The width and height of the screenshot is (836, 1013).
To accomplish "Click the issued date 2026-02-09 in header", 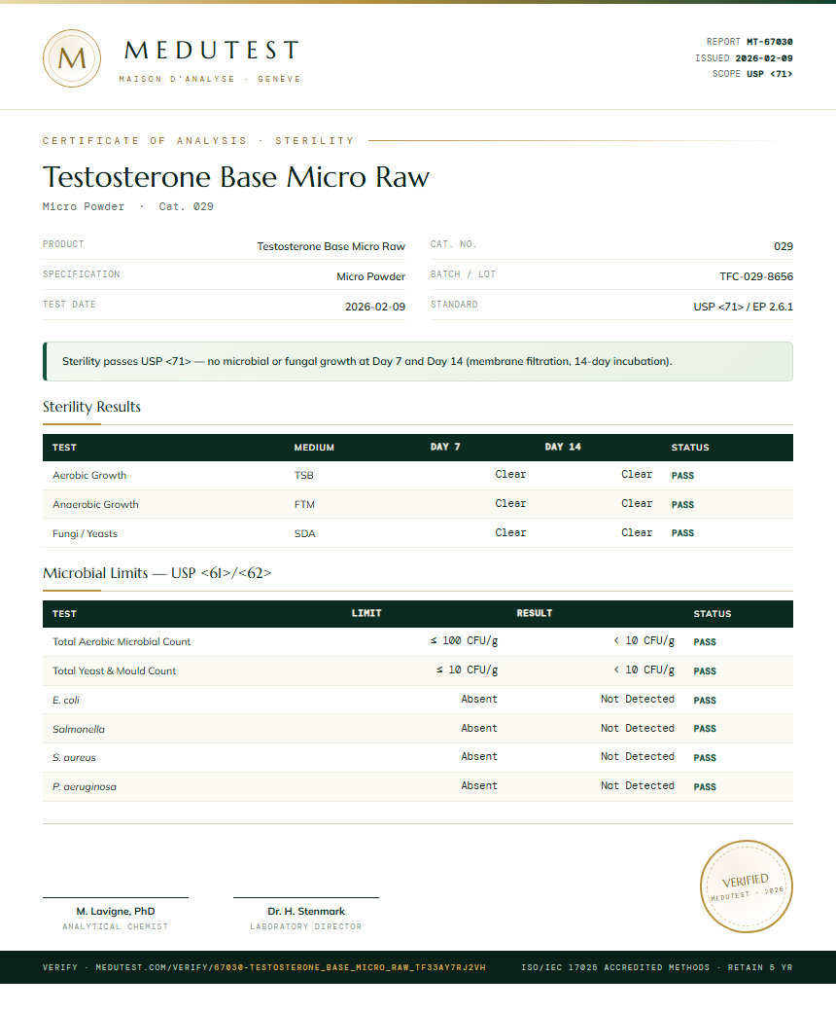I will 764,58.
